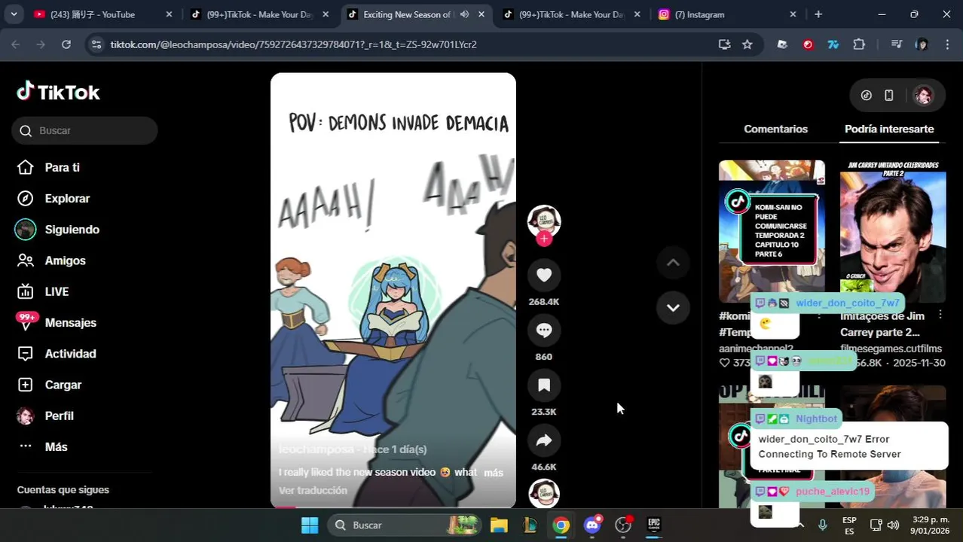The image size is (963, 542).
Task: Click install app icon in address bar
Action: coord(724,44)
